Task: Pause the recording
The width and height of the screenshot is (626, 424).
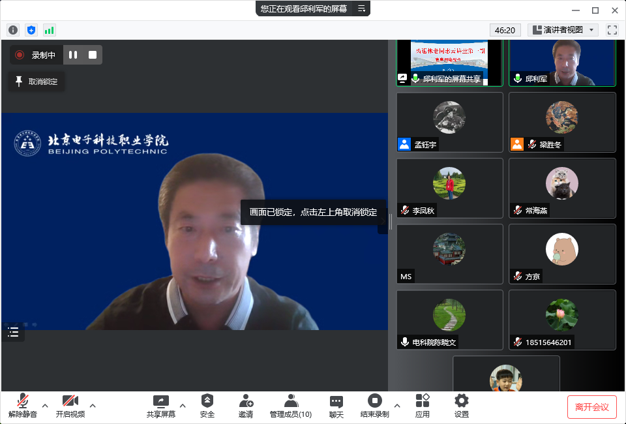Action: [x=73, y=55]
